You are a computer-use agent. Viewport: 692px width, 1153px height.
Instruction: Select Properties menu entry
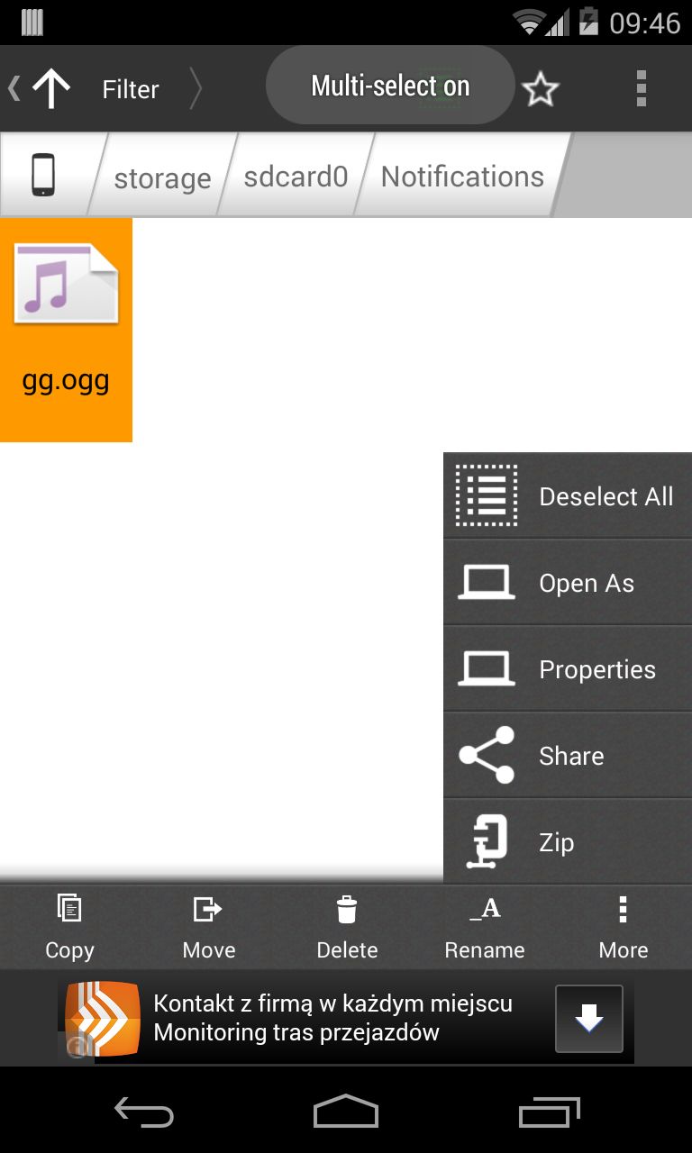point(568,668)
